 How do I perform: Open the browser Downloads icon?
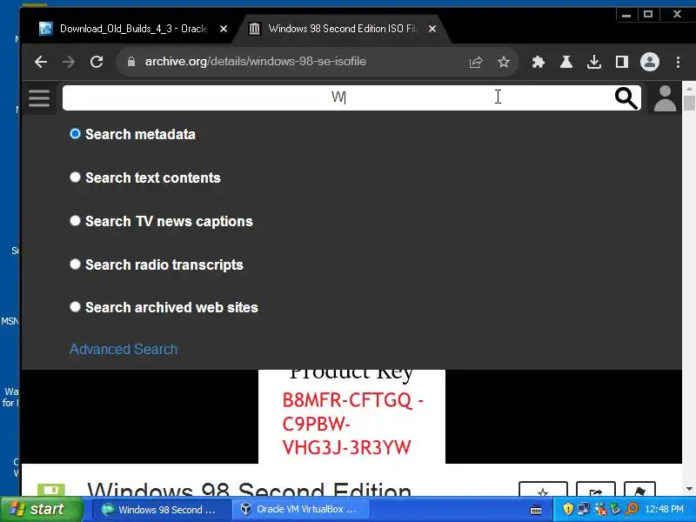[x=594, y=62]
